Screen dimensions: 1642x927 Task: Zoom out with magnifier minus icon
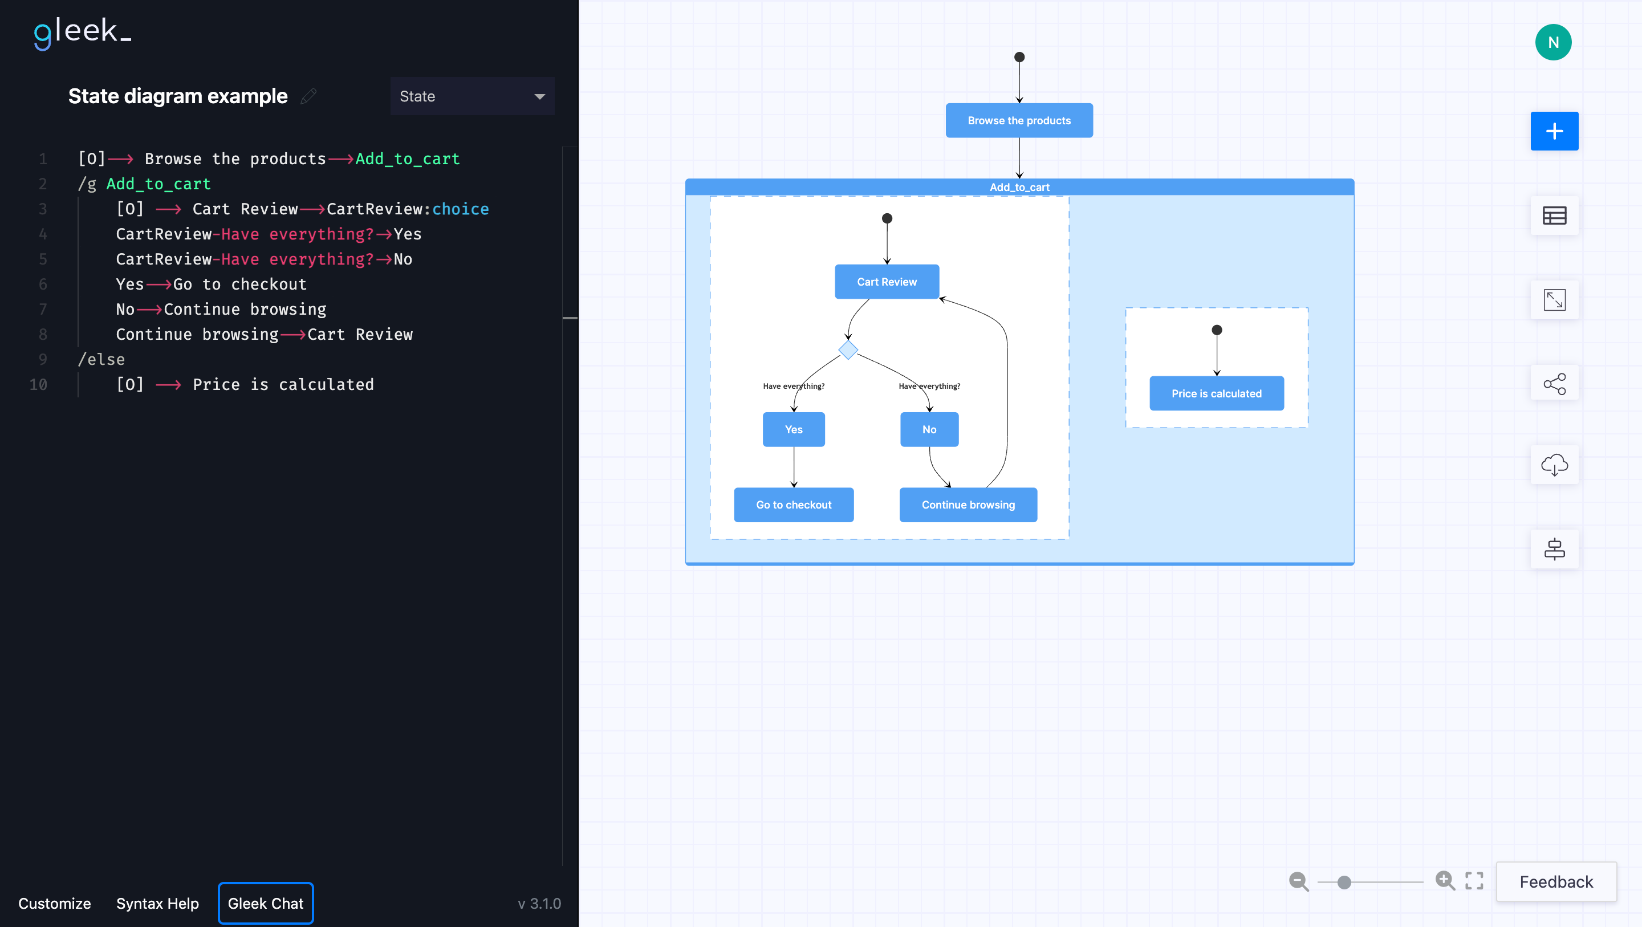1298,882
